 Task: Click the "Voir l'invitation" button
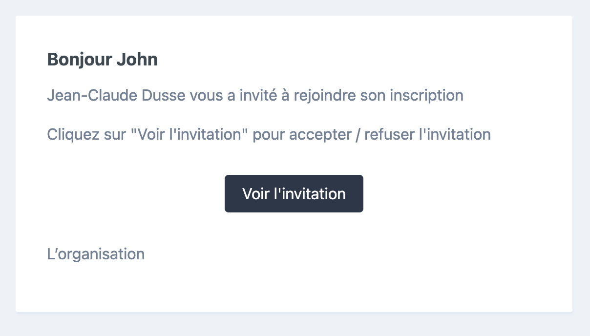pos(294,194)
